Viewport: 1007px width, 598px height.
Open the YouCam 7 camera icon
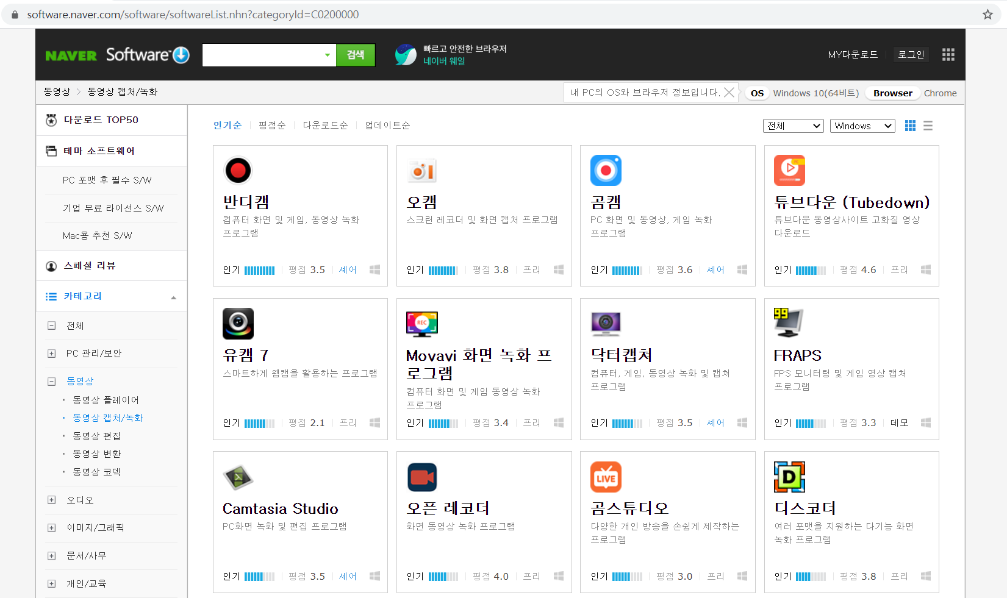coord(238,324)
